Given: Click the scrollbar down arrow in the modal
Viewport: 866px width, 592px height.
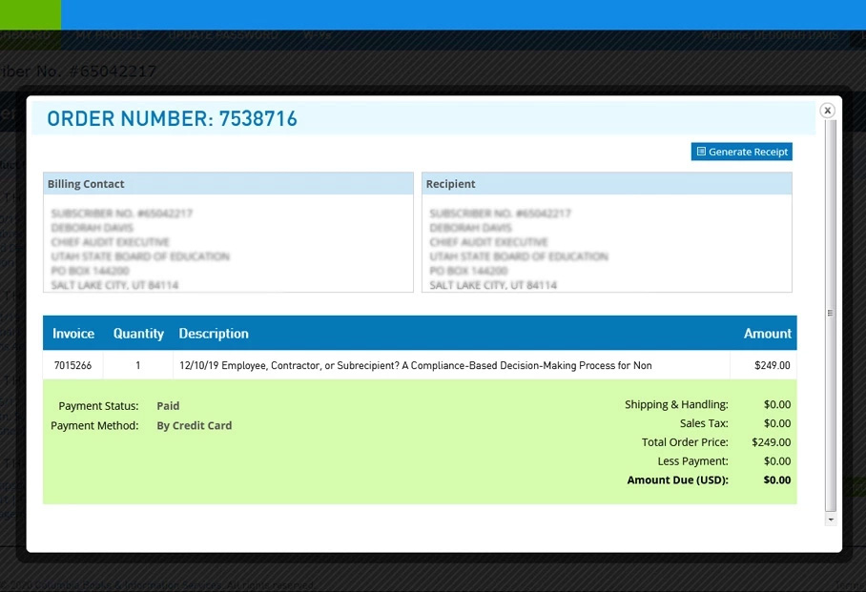Looking at the screenshot, I should (830, 518).
